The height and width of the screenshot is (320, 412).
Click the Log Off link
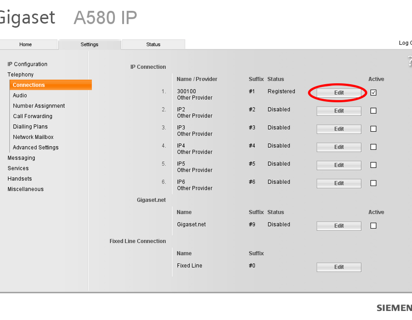(405, 43)
